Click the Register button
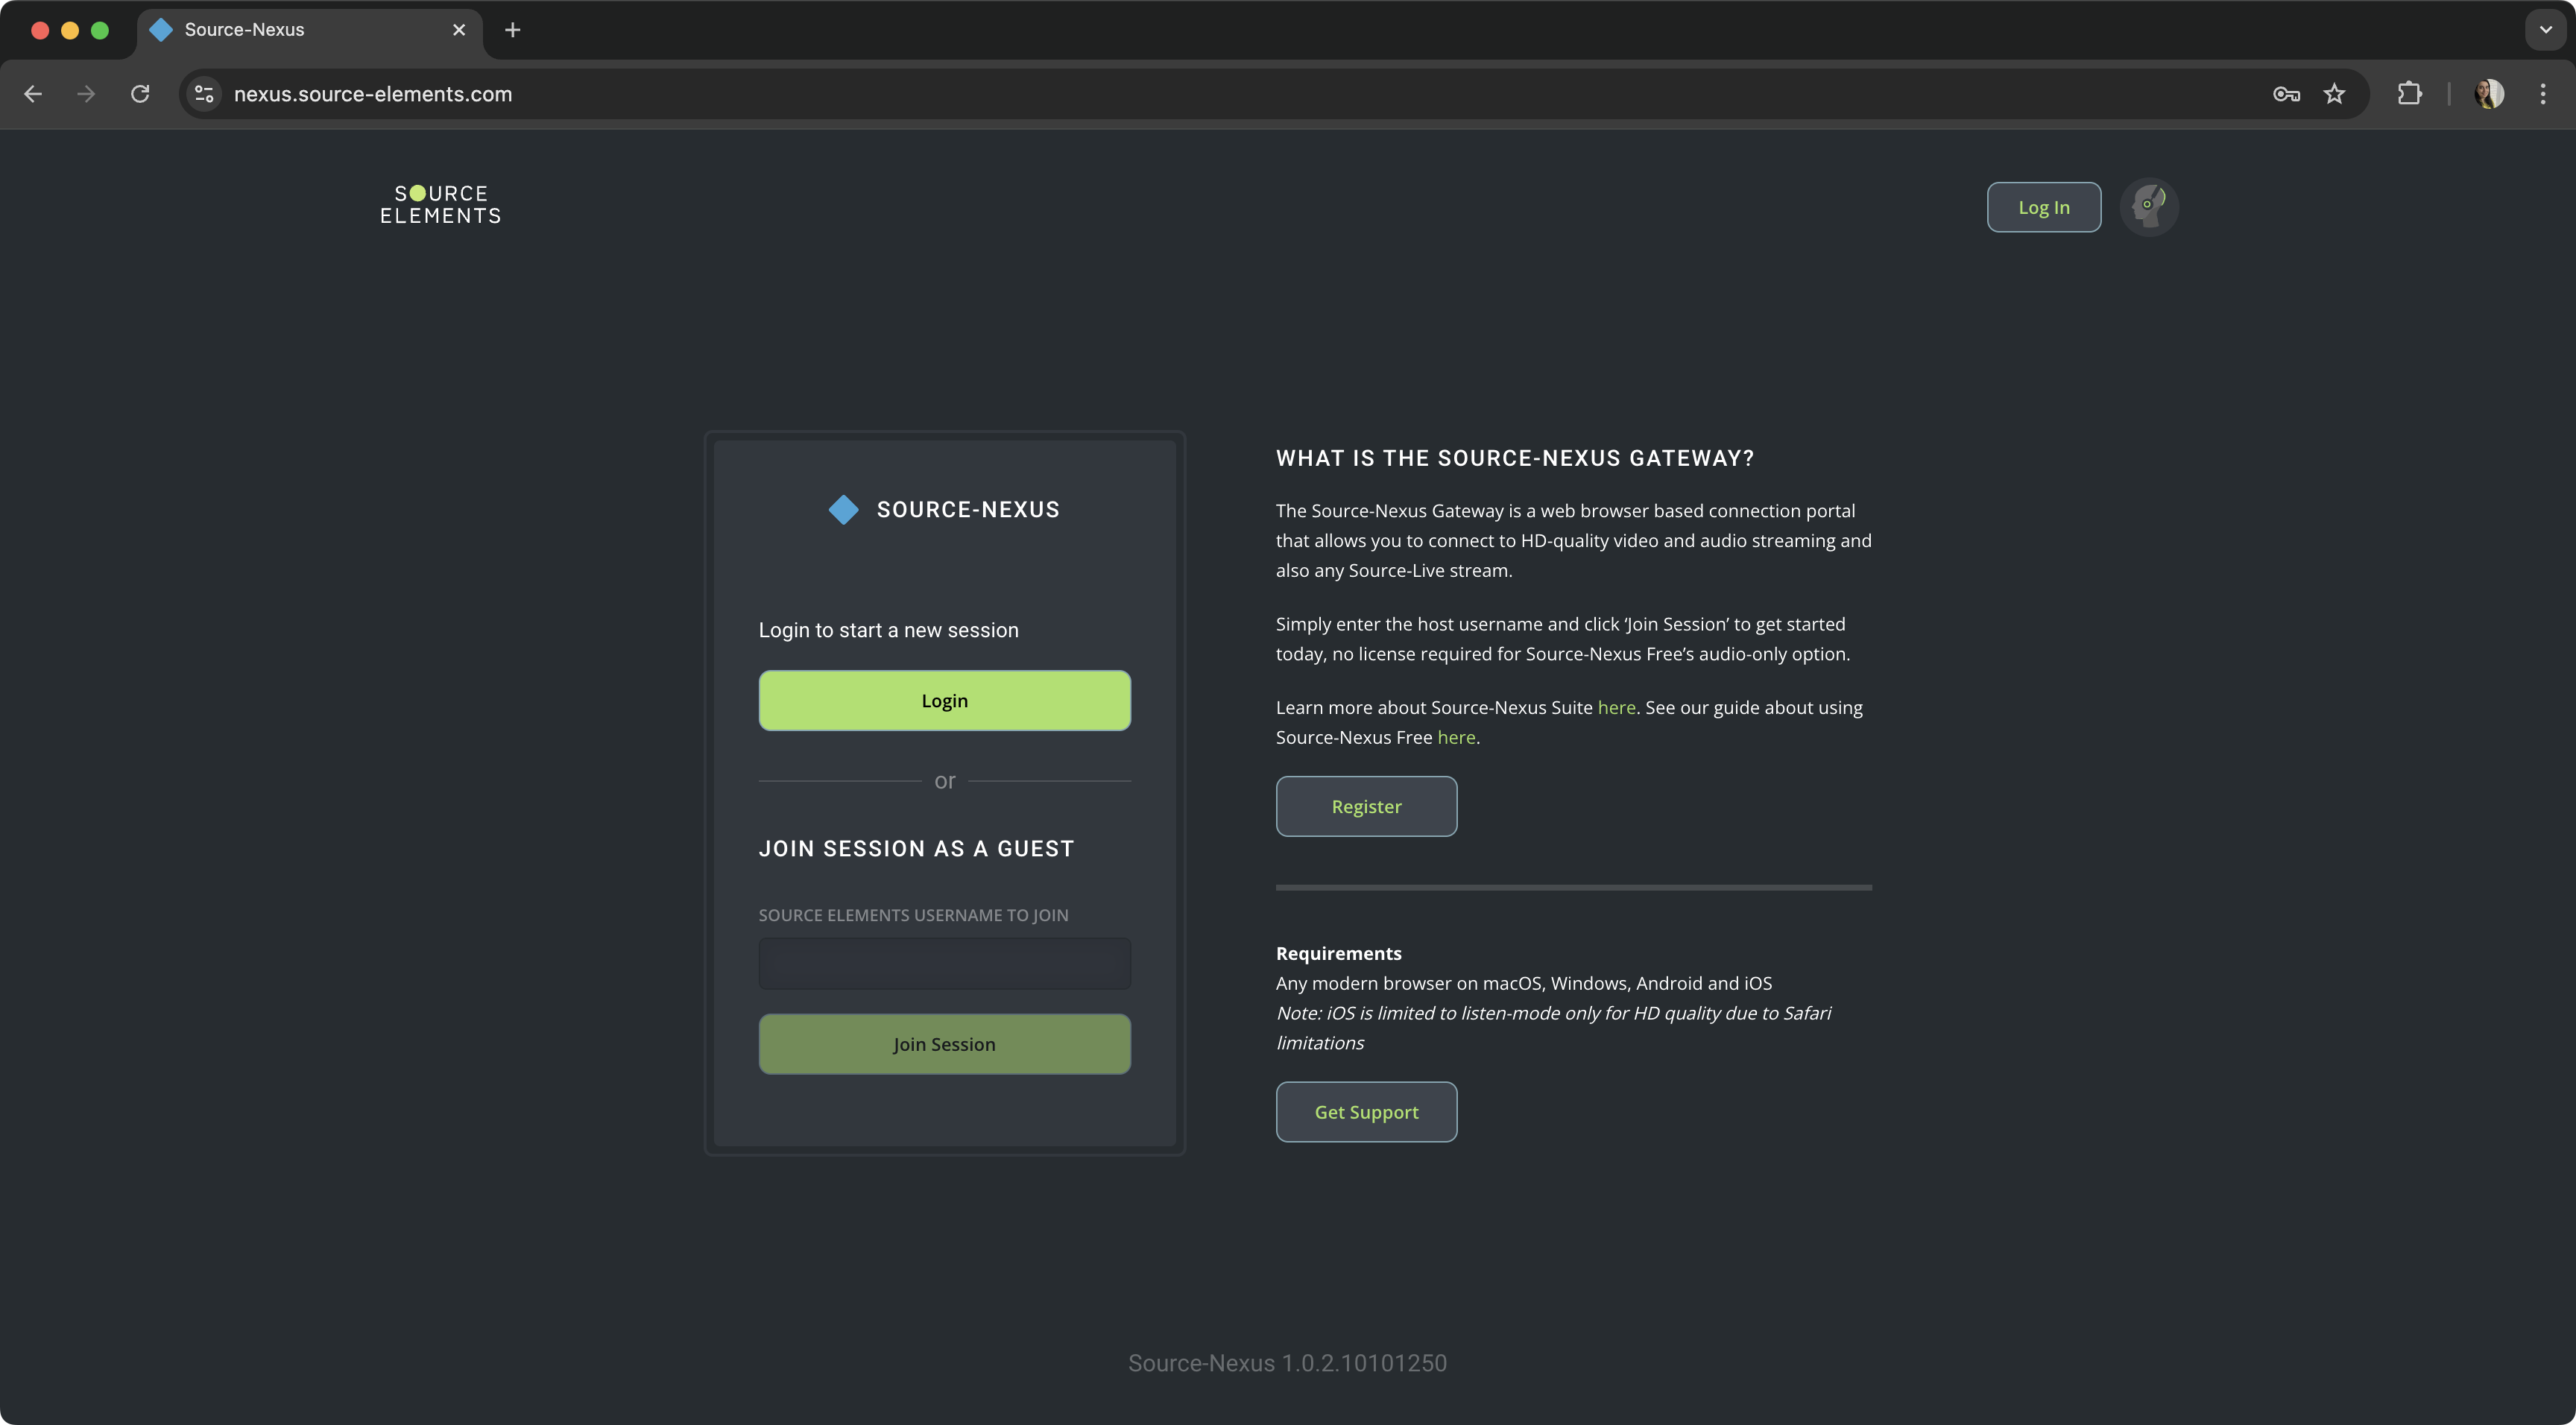Screen dimensions: 2576x1425 pos(1366,806)
